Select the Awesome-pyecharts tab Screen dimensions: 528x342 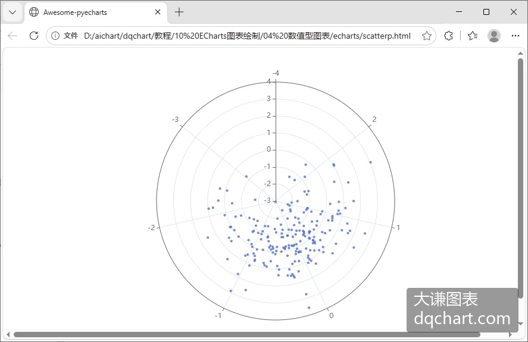[x=95, y=12]
